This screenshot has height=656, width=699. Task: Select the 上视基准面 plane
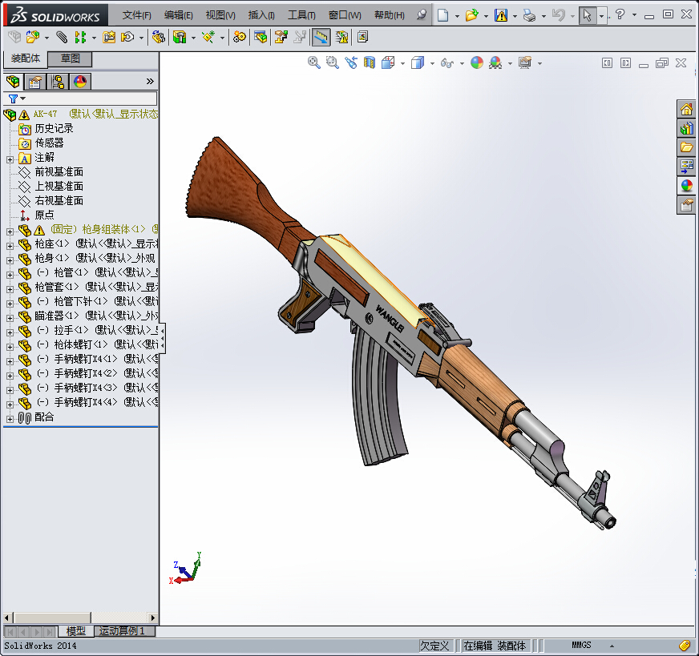[59, 186]
